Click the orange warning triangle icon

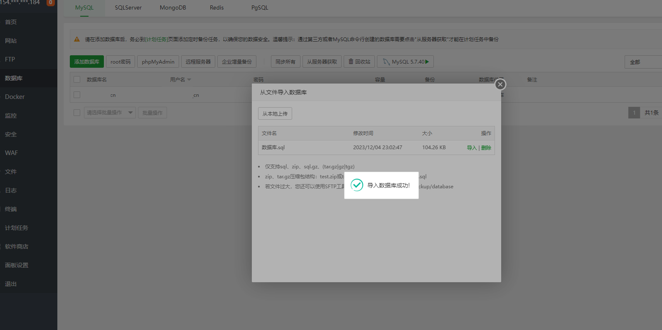[x=77, y=39]
